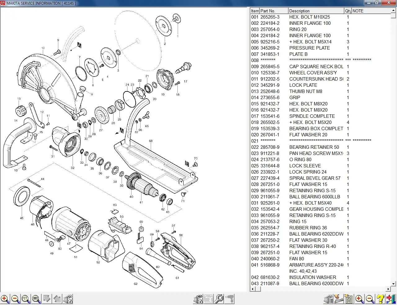The width and height of the screenshot is (397, 305).
Task: Click the parts list scroll down arrow
Action: click(394, 284)
